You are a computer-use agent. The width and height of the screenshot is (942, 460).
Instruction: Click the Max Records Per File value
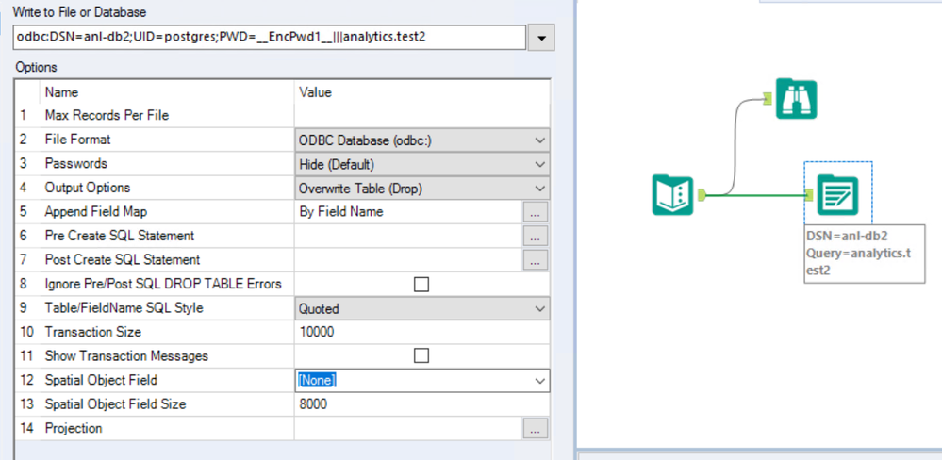(x=421, y=115)
